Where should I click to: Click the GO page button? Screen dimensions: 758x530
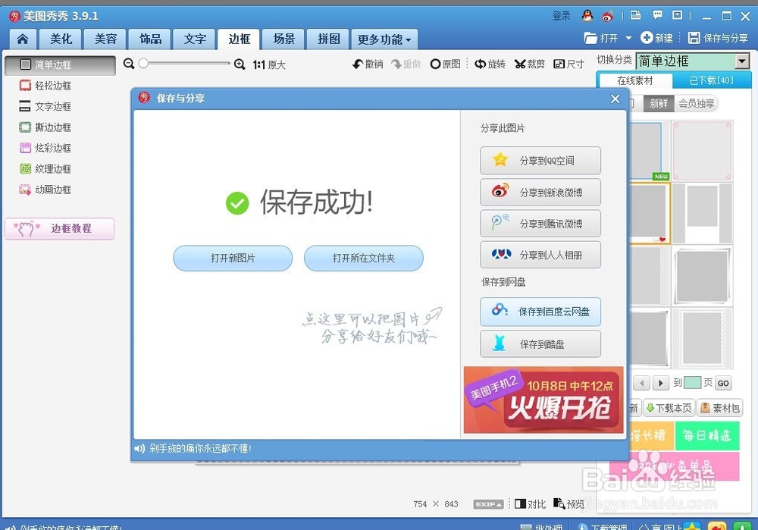click(723, 383)
